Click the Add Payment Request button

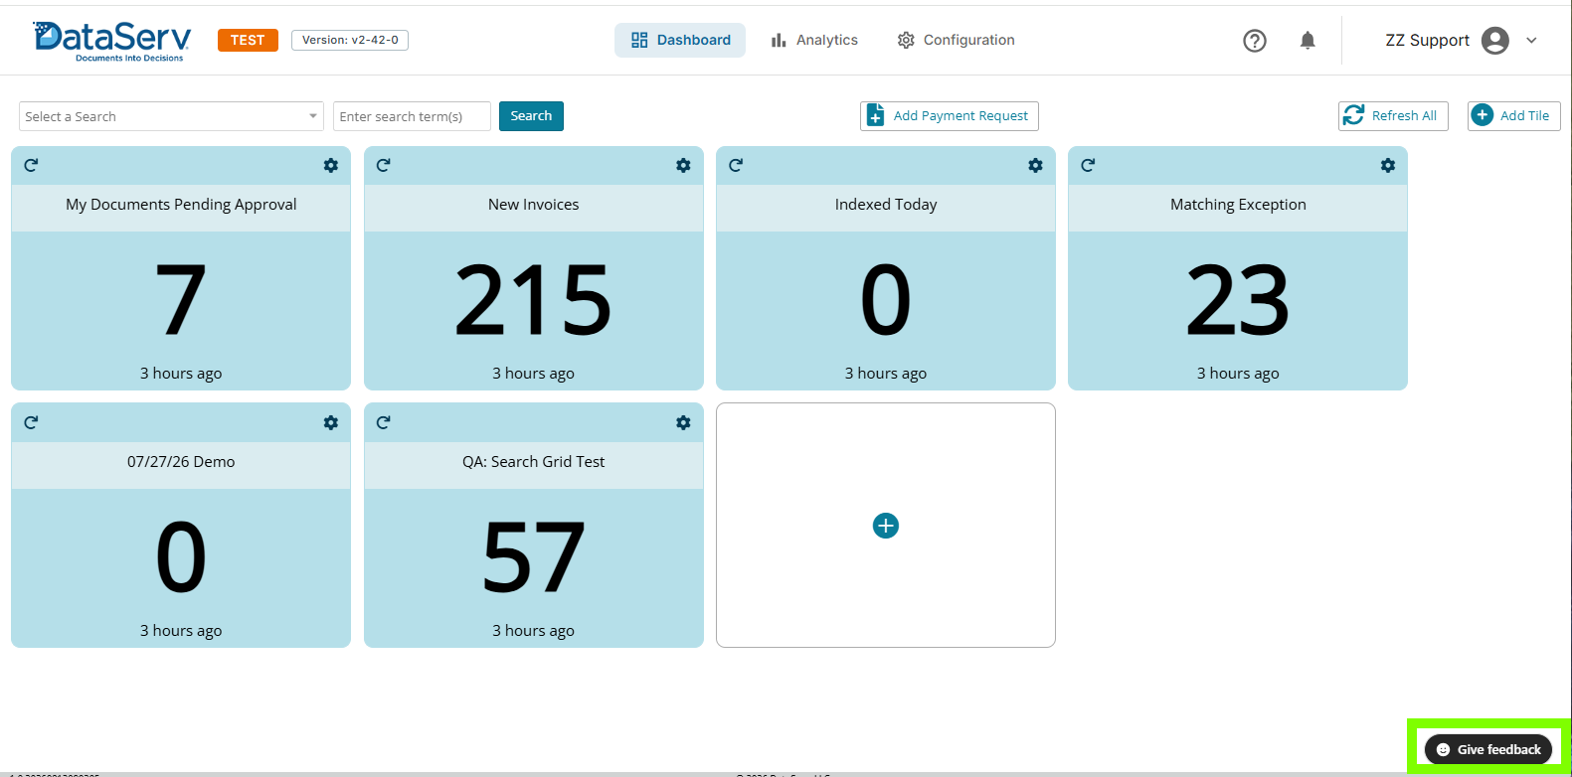(950, 116)
